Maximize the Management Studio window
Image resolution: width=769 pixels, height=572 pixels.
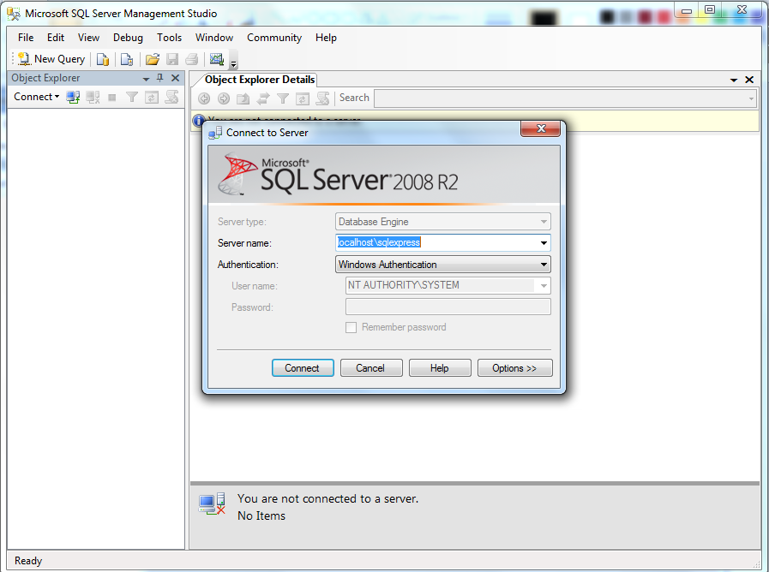[x=710, y=9]
